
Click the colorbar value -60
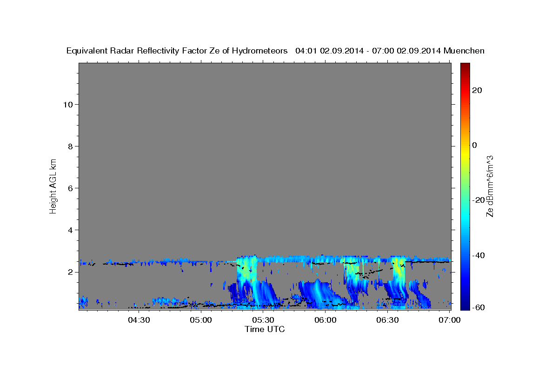(478, 308)
